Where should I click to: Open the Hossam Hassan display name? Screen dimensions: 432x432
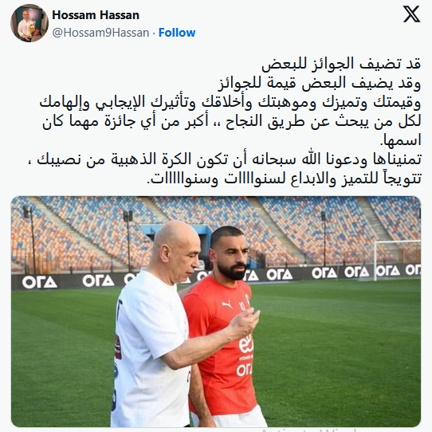pos(96,15)
